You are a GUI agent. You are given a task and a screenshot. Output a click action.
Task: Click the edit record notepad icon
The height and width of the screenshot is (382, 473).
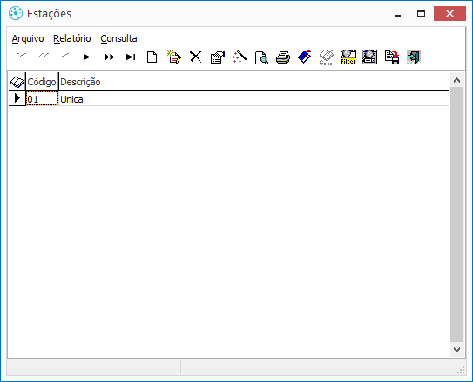point(174,57)
